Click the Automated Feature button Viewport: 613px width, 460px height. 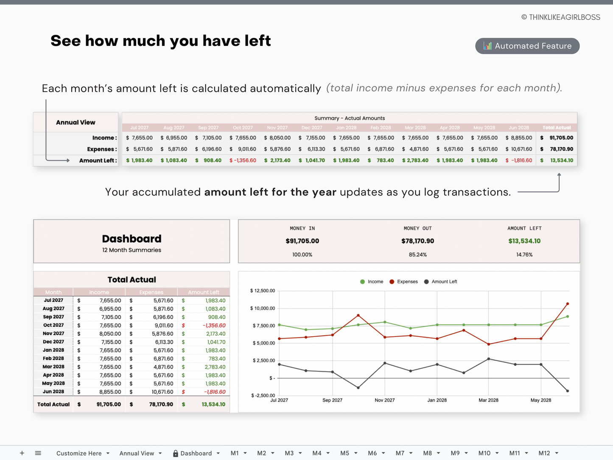(x=527, y=46)
